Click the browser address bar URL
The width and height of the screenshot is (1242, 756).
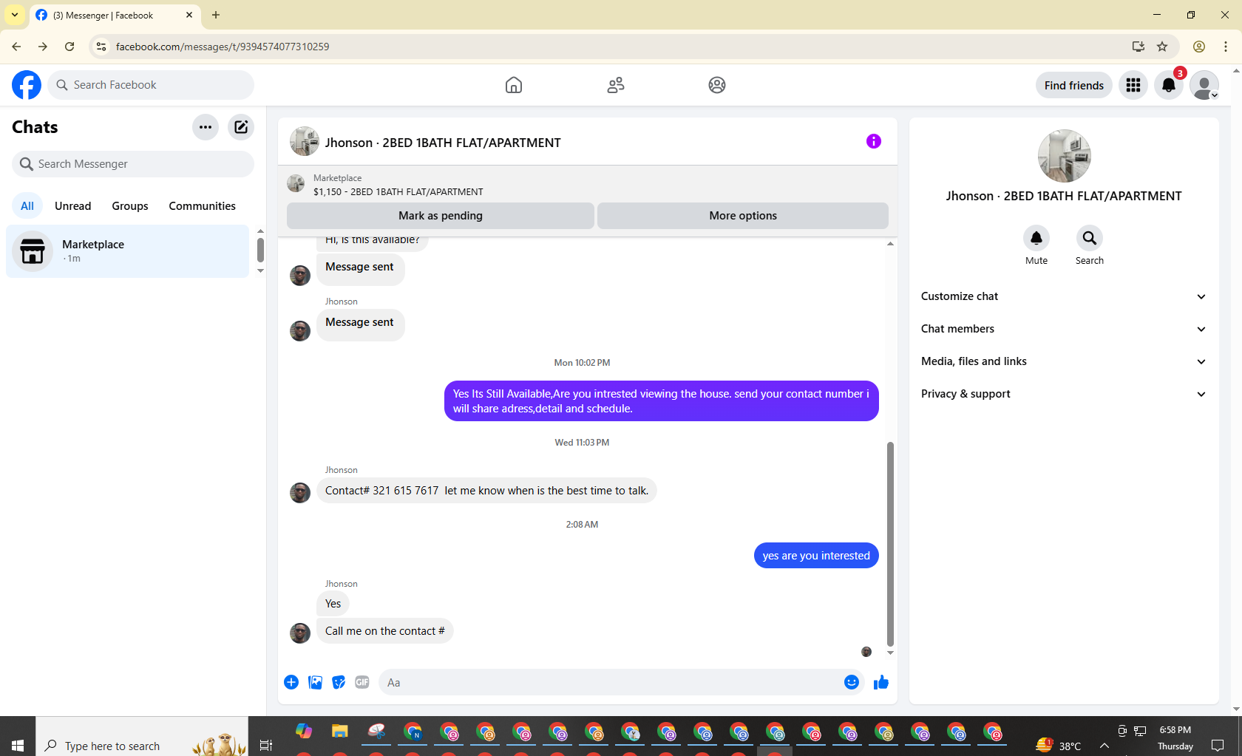[x=223, y=47]
